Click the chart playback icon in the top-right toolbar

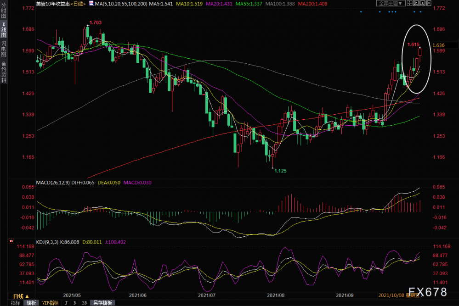[x=422, y=3]
